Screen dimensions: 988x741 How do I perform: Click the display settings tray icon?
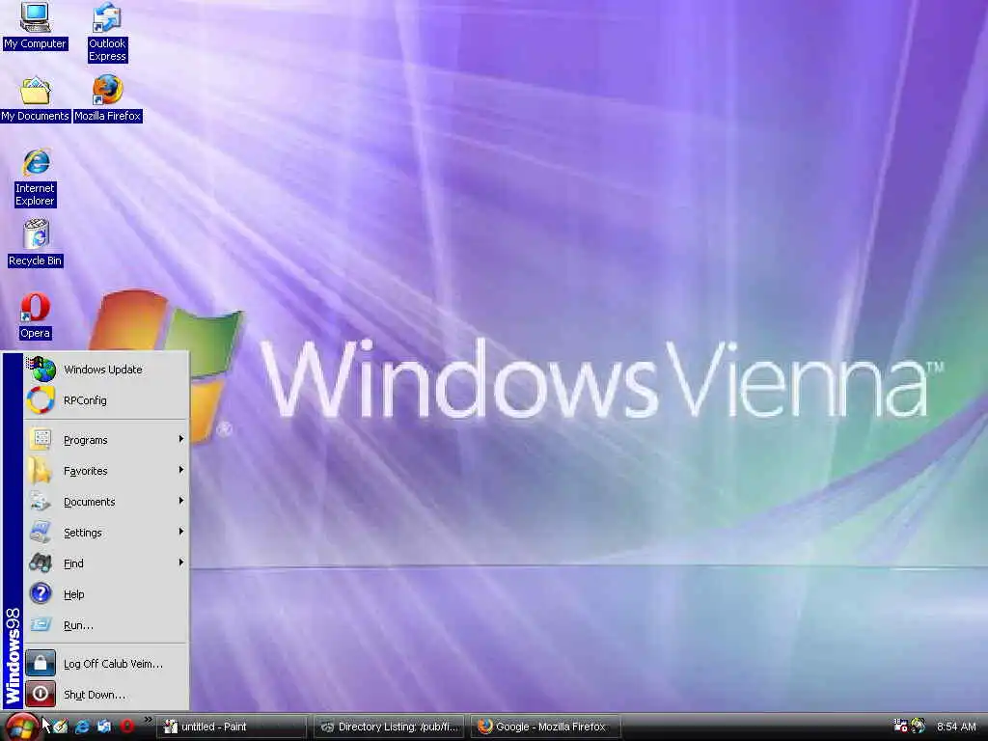click(x=900, y=726)
